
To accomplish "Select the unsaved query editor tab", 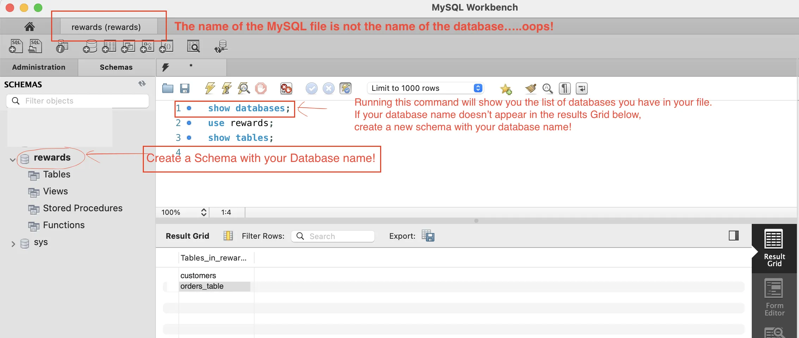I will tap(191, 67).
